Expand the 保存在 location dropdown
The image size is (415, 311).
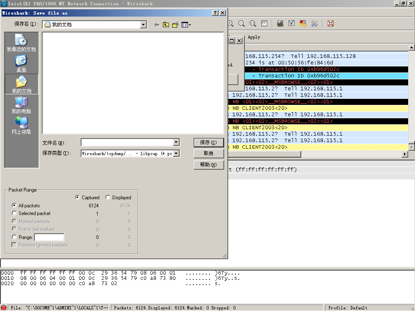pos(143,25)
